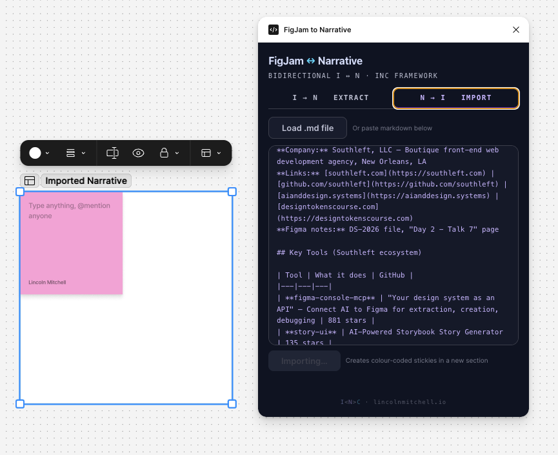Click the pink sticky note
The width and height of the screenshot is (558, 455).
coord(72,243)
